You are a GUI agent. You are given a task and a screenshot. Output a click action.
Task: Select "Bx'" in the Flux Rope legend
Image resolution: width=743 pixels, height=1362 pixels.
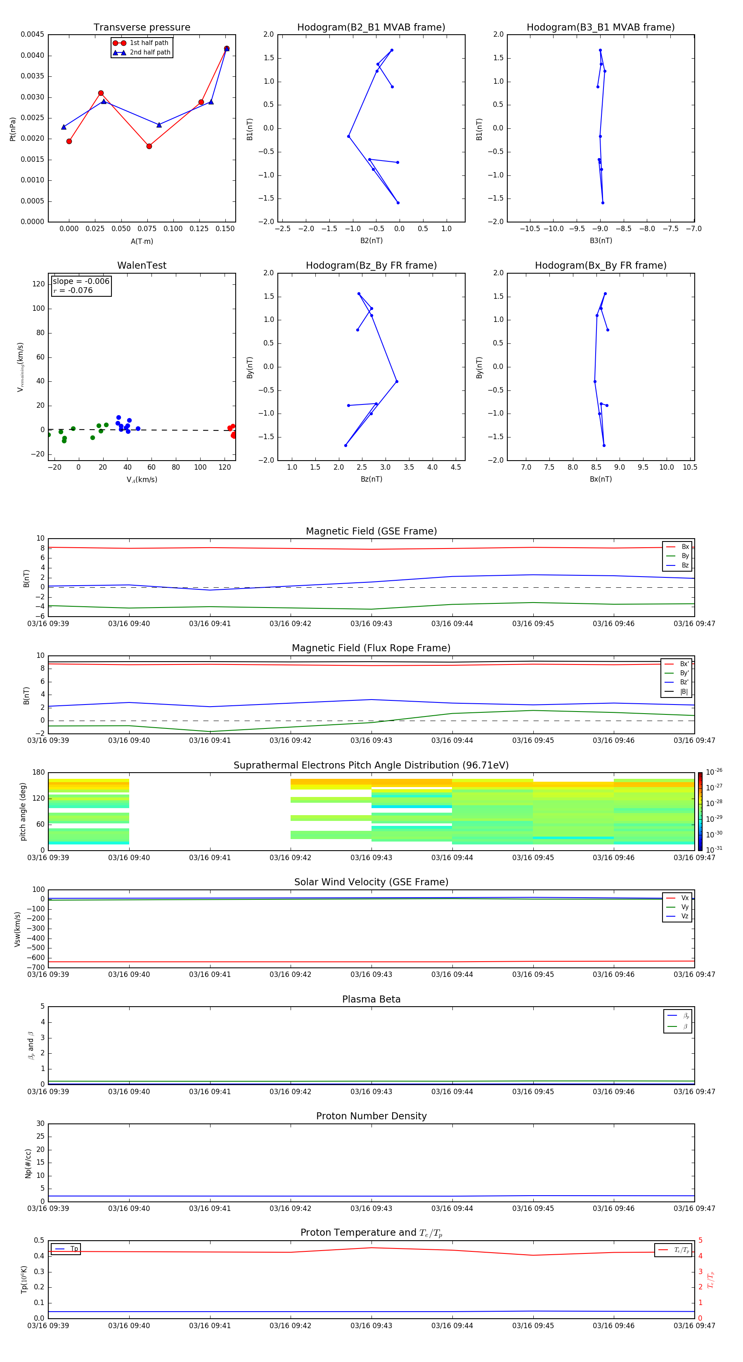[x=677, y=664]
